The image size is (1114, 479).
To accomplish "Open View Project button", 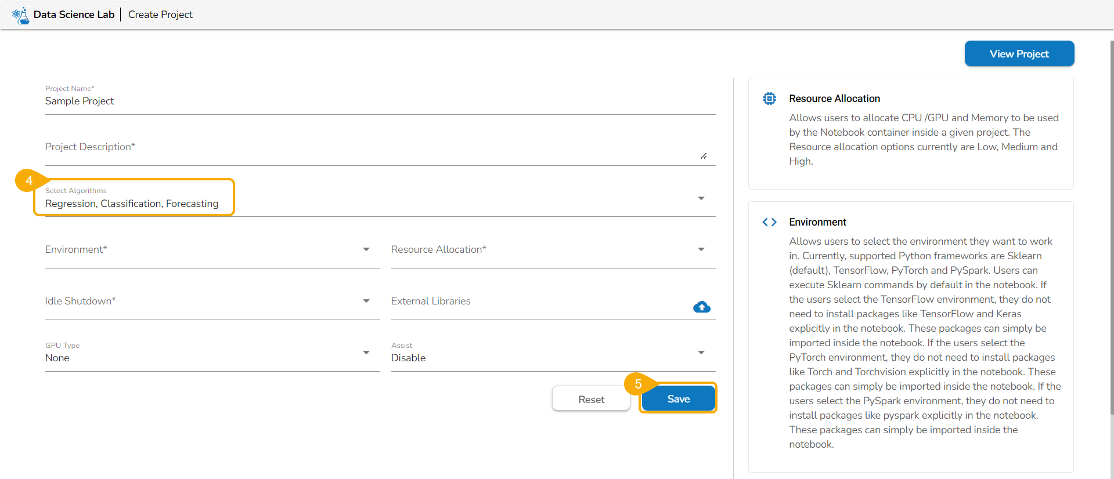I will [x=1019, y=54].
